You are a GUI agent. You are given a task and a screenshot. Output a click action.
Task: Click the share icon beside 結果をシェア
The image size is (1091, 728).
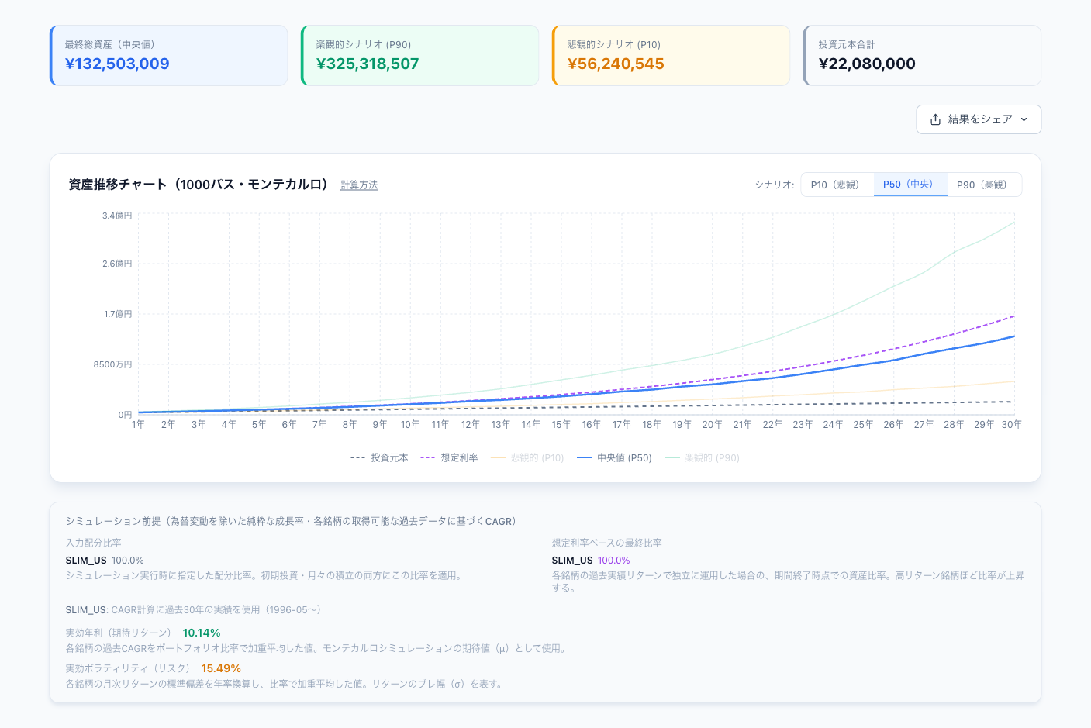tap(935, 119)
